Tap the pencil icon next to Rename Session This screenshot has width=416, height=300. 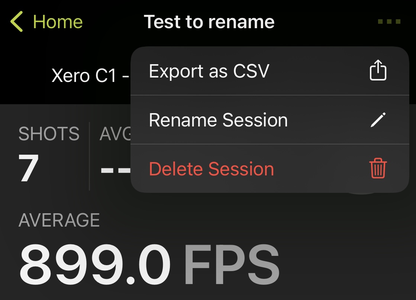tap(378, 120)
